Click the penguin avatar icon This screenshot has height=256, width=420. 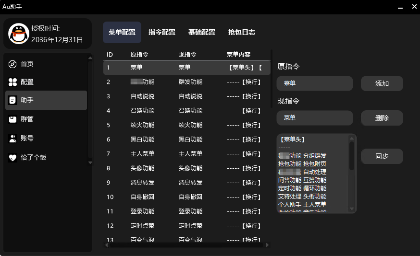[18, 34]
